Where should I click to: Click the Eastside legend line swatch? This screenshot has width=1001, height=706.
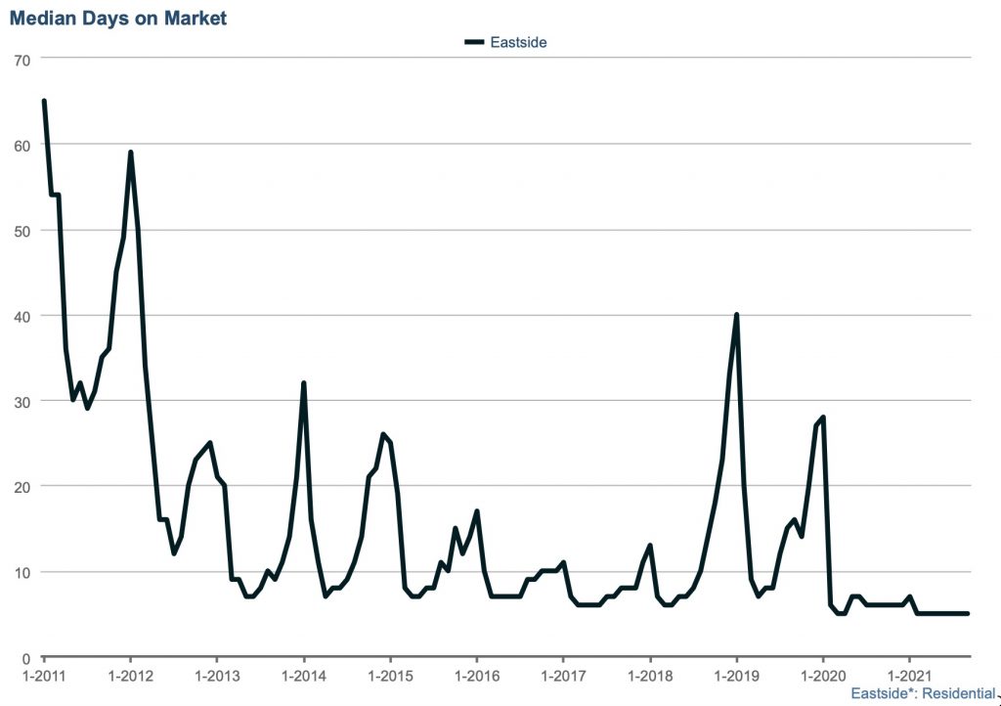click(x=474, y=42)
